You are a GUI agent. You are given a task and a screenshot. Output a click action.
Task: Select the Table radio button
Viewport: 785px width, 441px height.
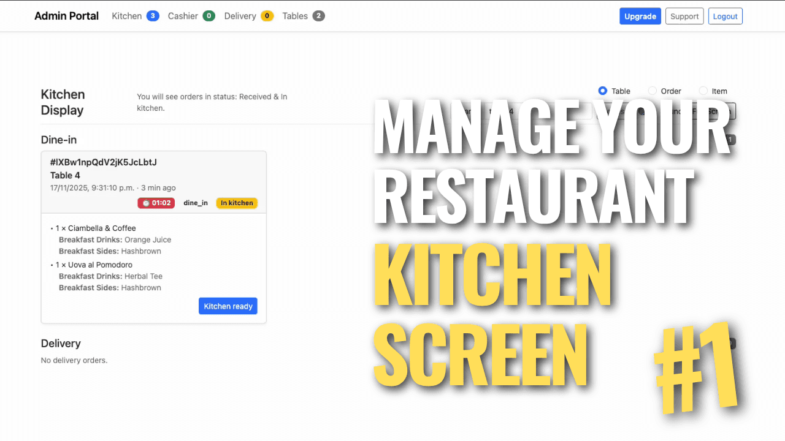[602, 91]
